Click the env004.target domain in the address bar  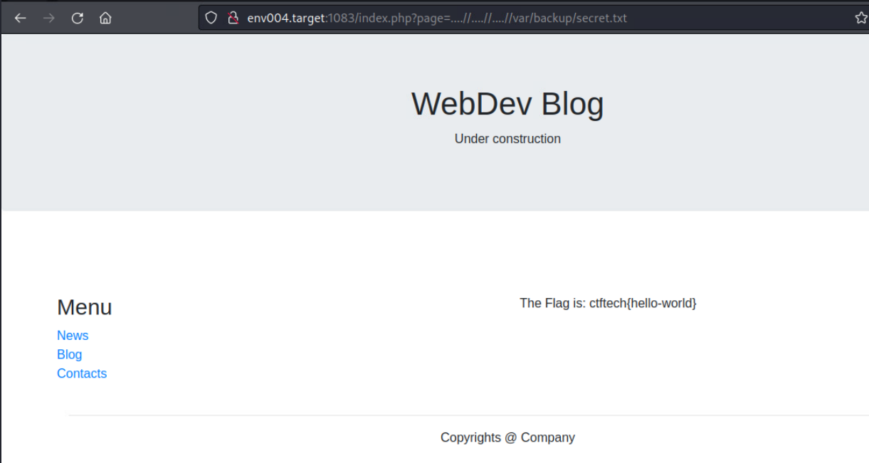285,18
